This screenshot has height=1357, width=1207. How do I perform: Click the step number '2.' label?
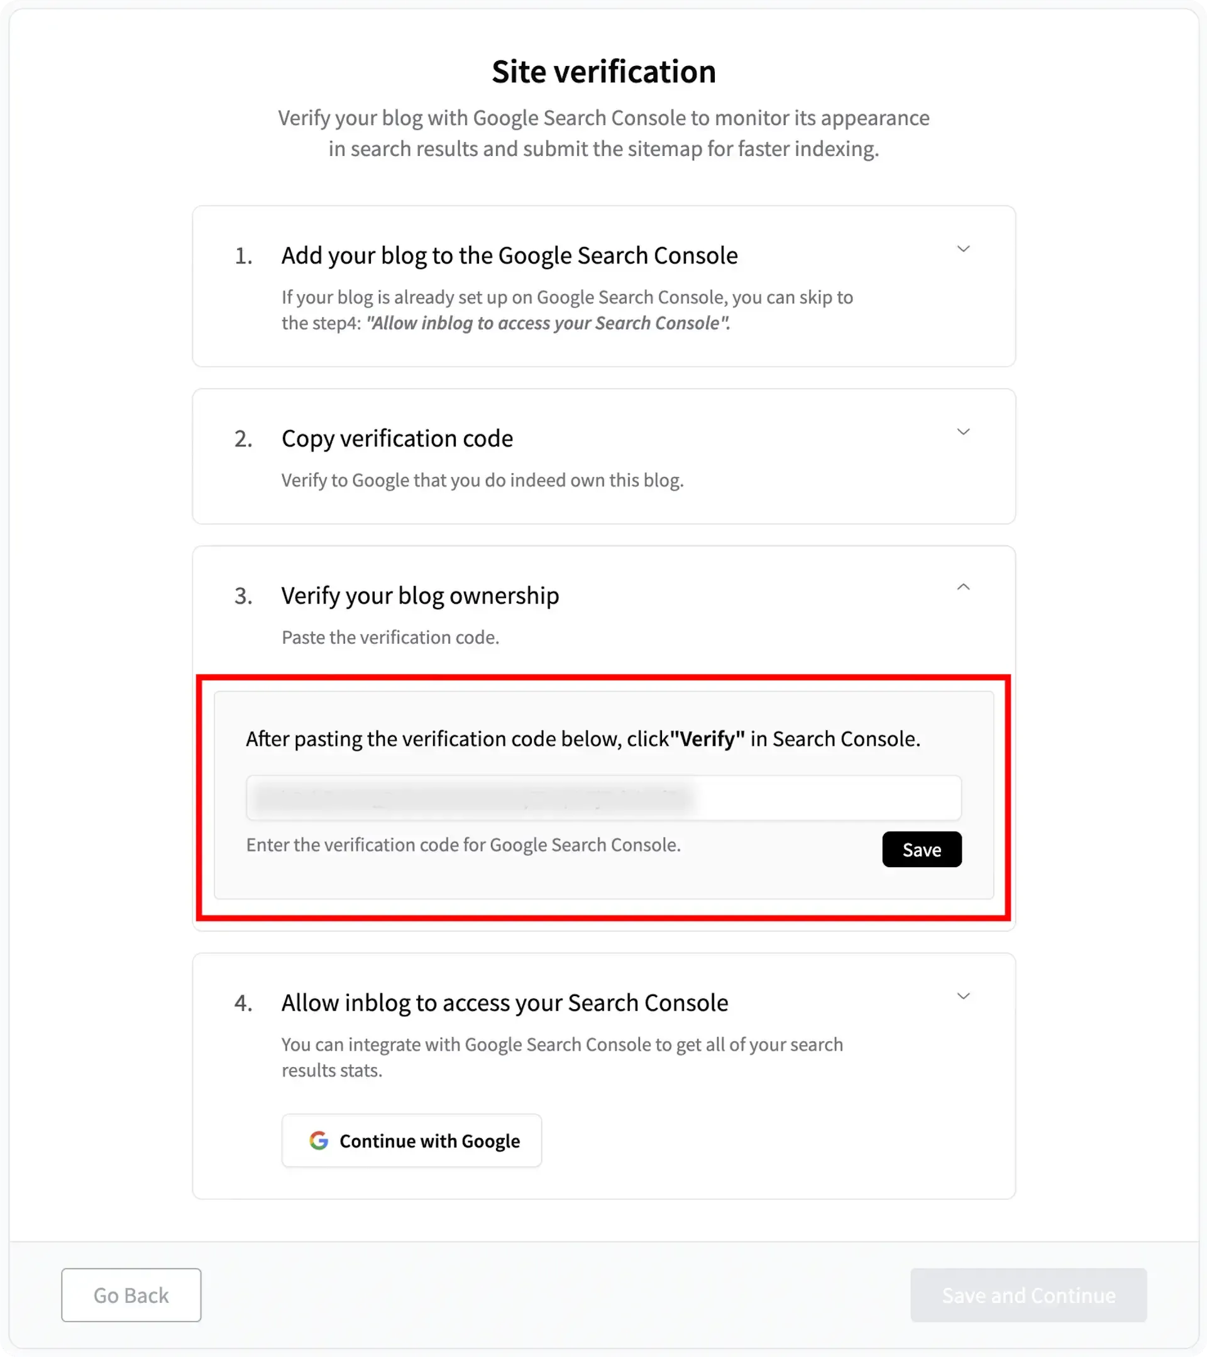click(243, 439)
